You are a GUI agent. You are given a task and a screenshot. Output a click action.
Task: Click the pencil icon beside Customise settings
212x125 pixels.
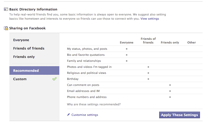pyautogui.click(x=68, y=115)
